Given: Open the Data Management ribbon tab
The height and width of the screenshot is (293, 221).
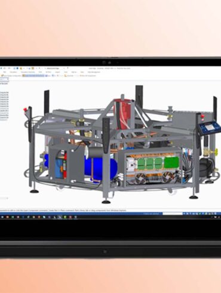Looking at the screenshot, I should [94, 72].
